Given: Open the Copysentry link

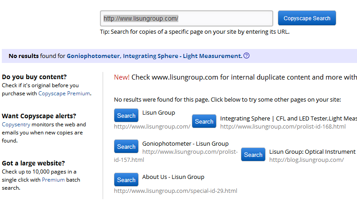Looking at the screenshot, I should click(16, 125).
